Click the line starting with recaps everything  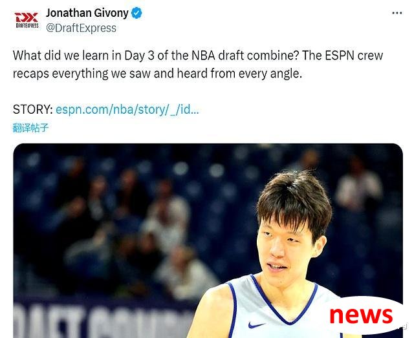[x=157, y=74]
